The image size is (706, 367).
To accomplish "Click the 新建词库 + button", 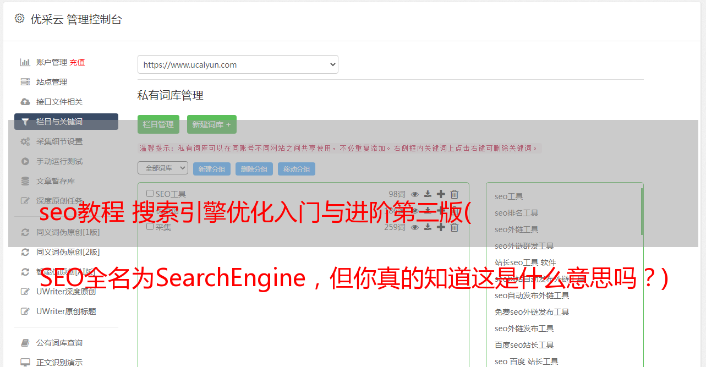I will click(x=212, y=124).
